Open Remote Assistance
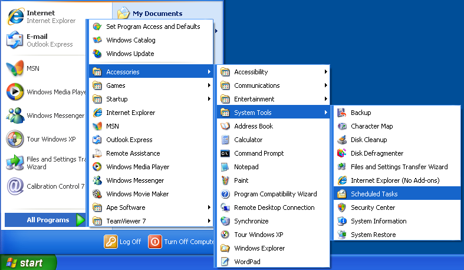The height and width of the screenshot is (270, 464). click(151, 153)
